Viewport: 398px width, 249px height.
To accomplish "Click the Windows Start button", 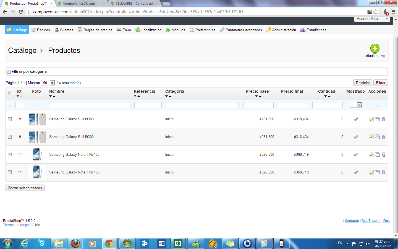I will click(x=7, y=243).
